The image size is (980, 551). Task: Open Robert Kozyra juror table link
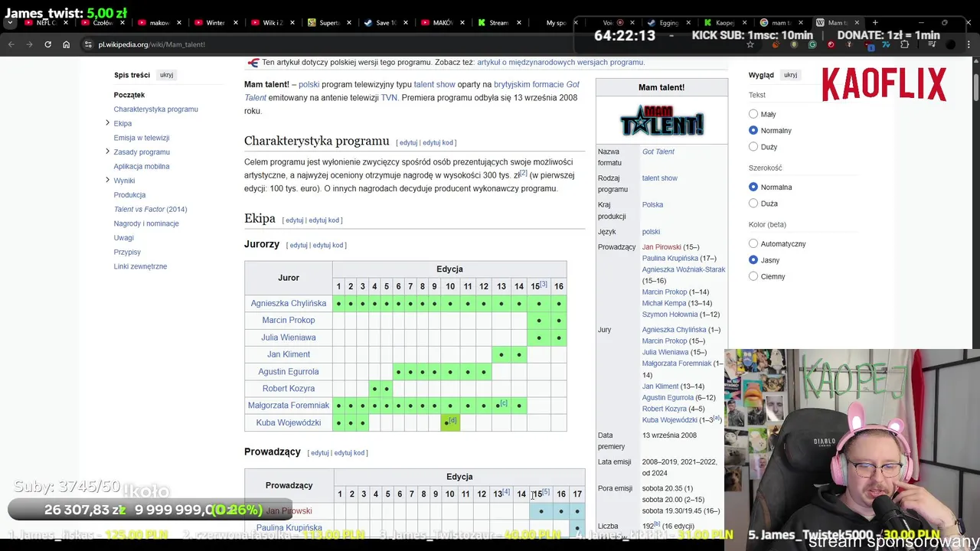[289, 388]
